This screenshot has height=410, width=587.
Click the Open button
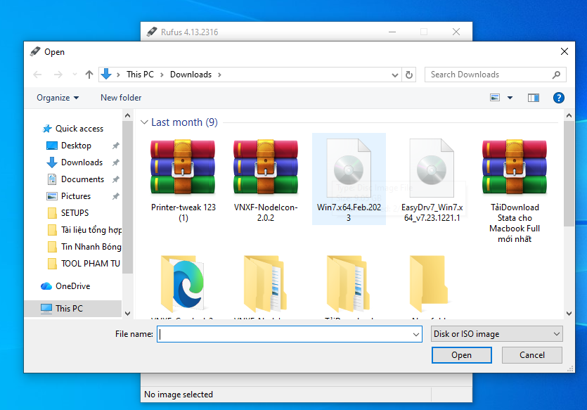point(461,355)
